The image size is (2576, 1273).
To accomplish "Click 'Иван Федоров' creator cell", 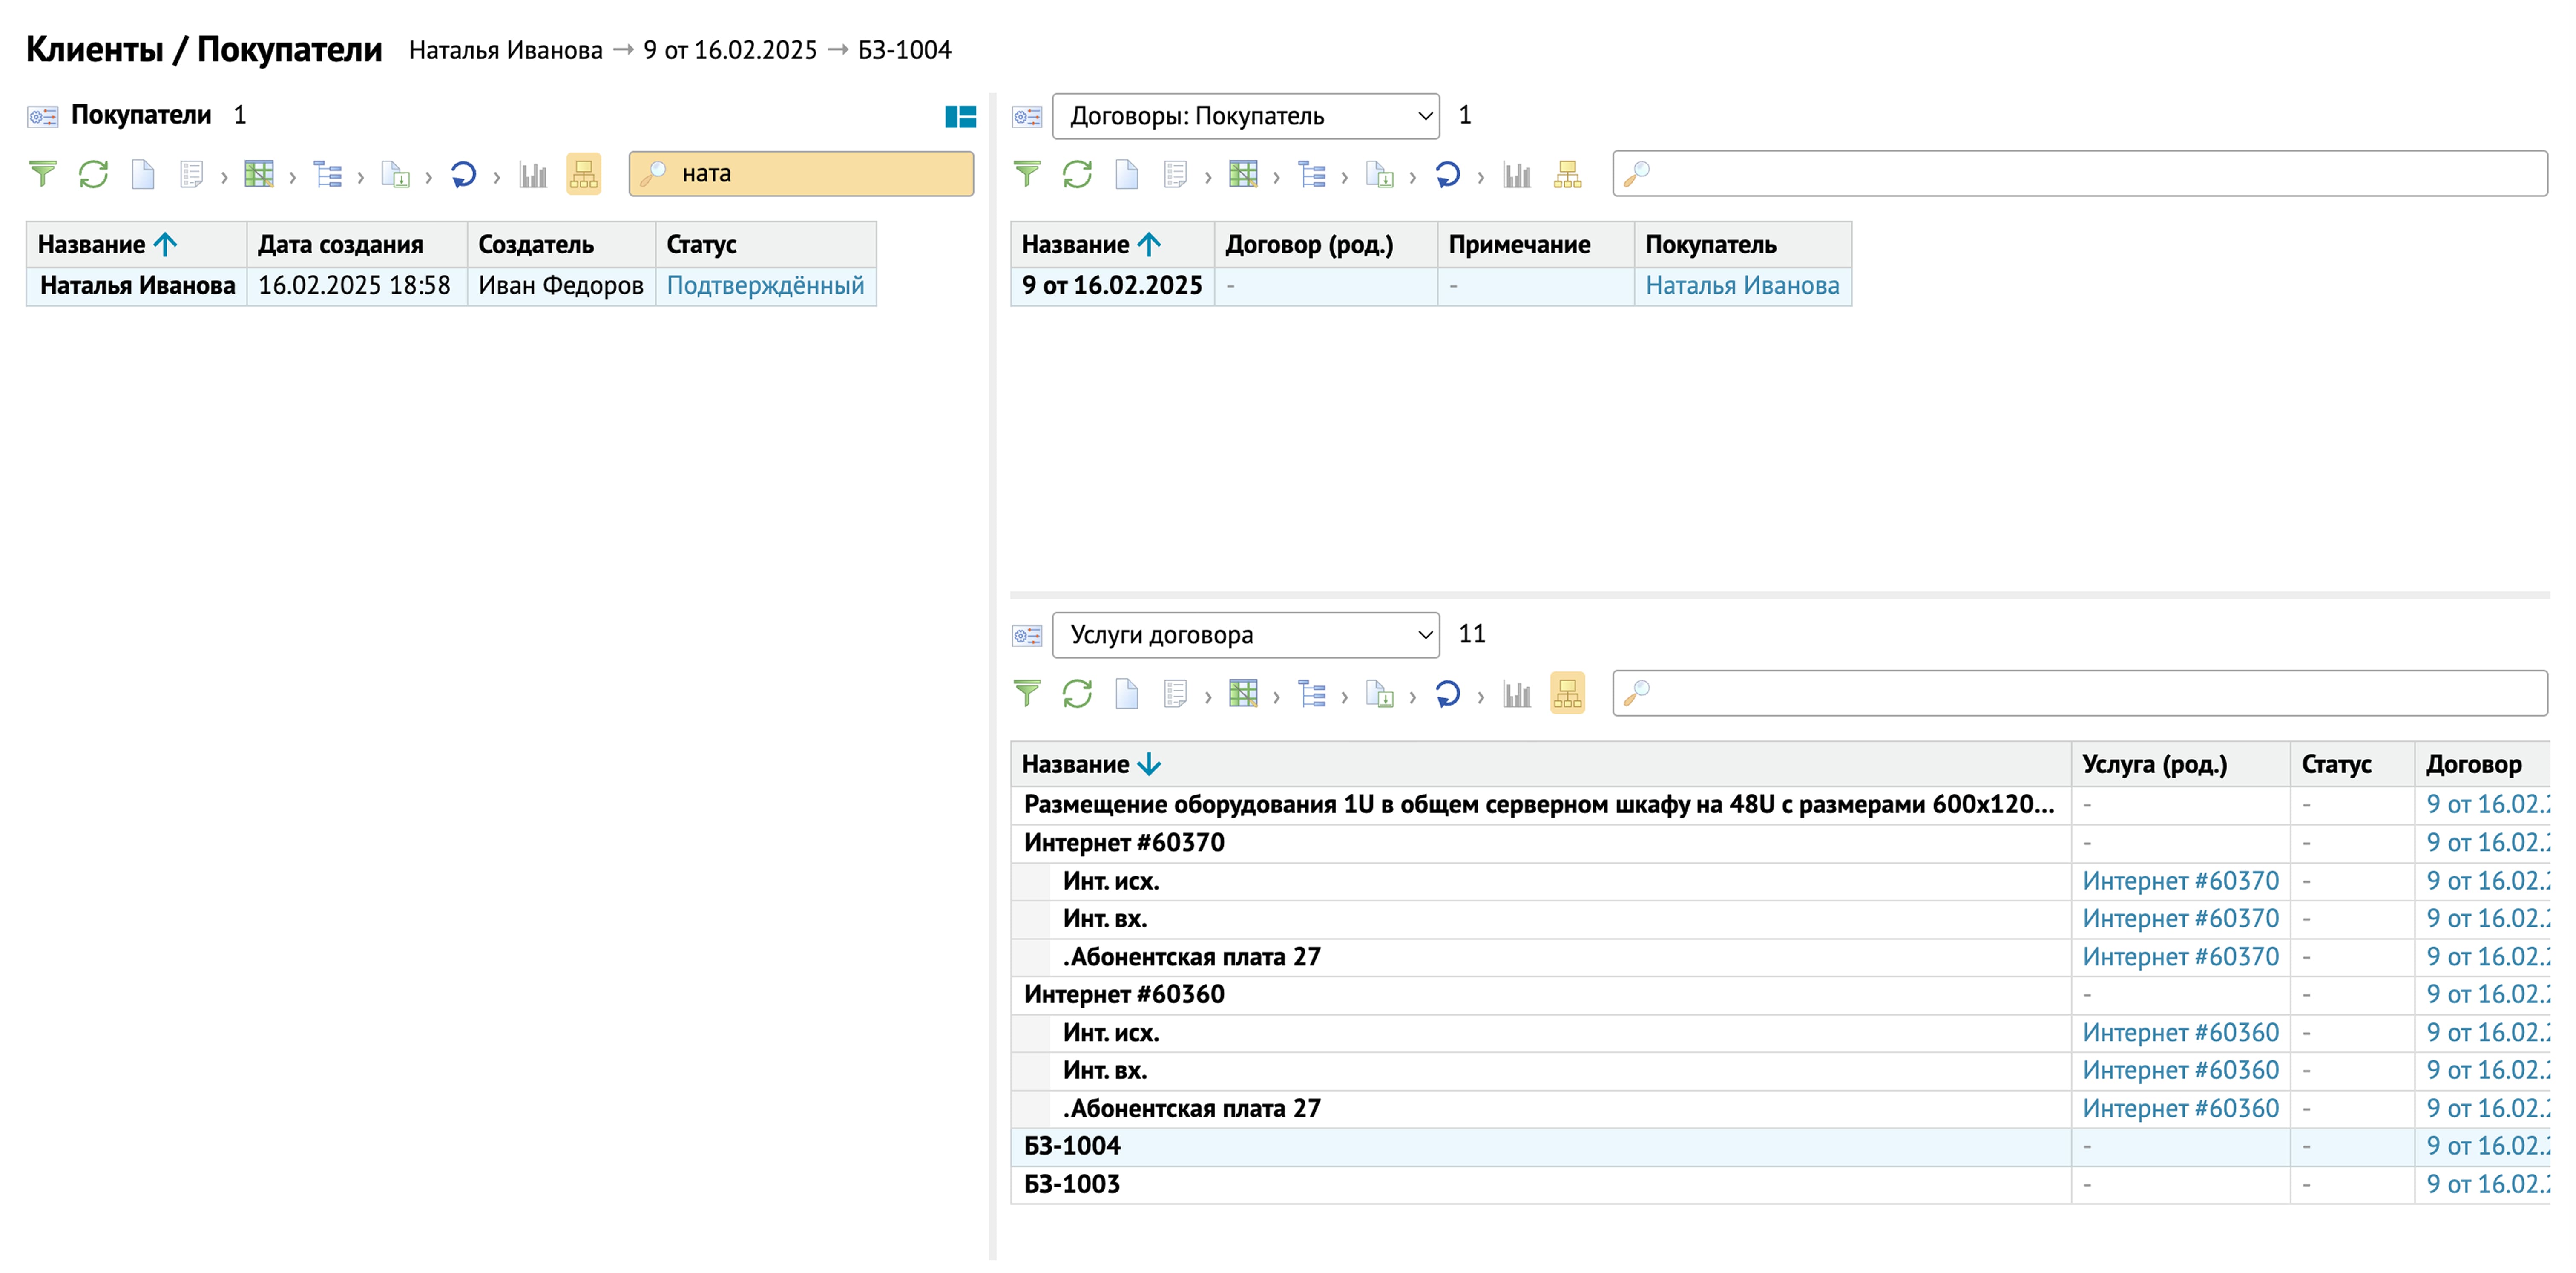I will 560,286.
